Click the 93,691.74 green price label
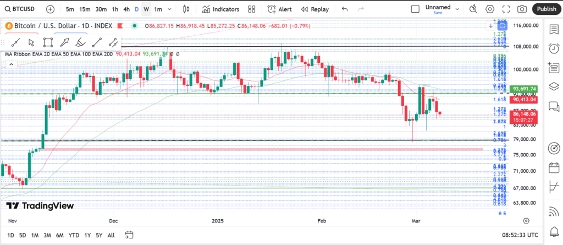The width and height of the screenshot is (563, 245). (525, 89)
